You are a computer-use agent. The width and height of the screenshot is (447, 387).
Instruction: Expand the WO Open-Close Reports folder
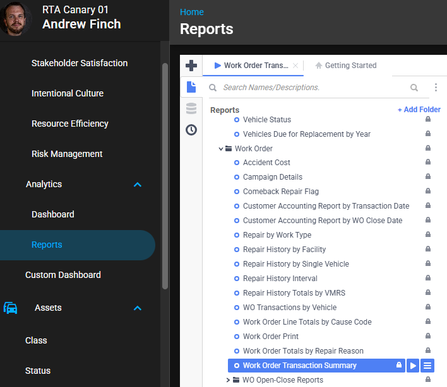229,380
